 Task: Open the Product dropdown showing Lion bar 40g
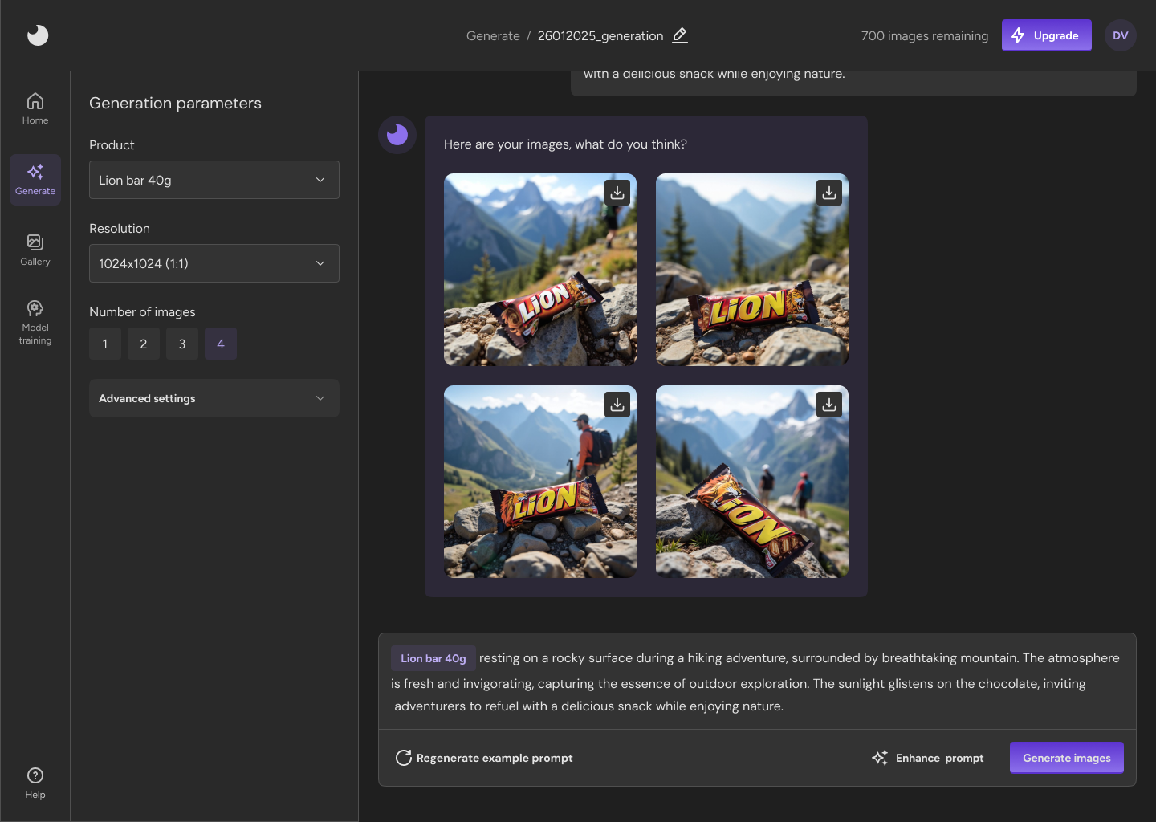click(x=214, y=180)
